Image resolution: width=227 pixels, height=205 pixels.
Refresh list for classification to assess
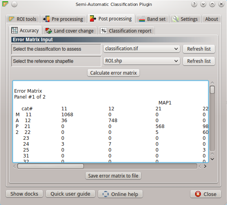click(199, 49)
